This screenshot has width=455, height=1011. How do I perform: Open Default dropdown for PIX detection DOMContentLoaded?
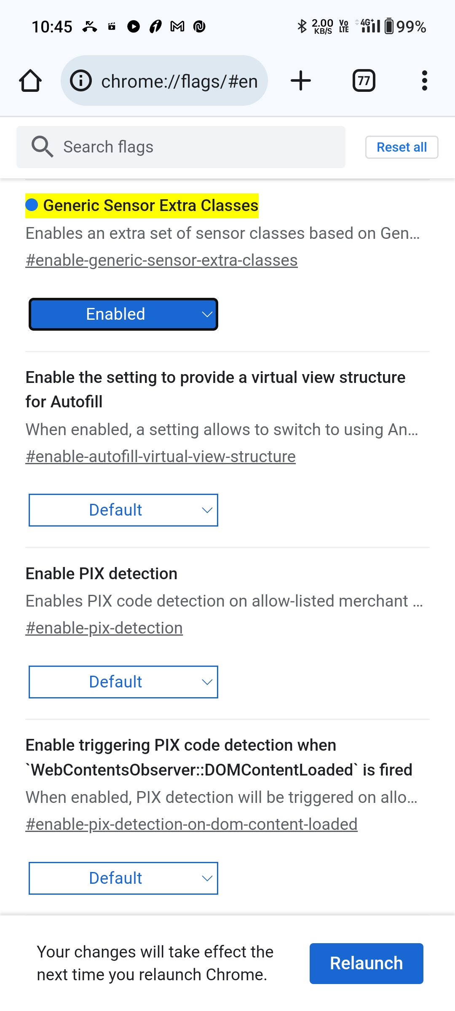pyautogui.click(x=123, y=878)
